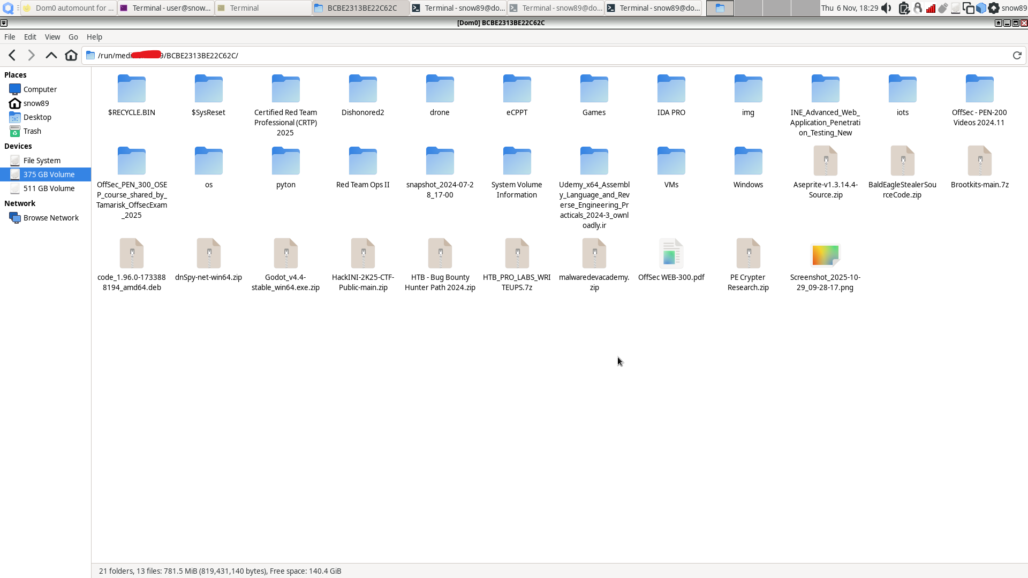Switch to the BCBE2313BE22C62C taskbar window

click(x=360, y=8)
